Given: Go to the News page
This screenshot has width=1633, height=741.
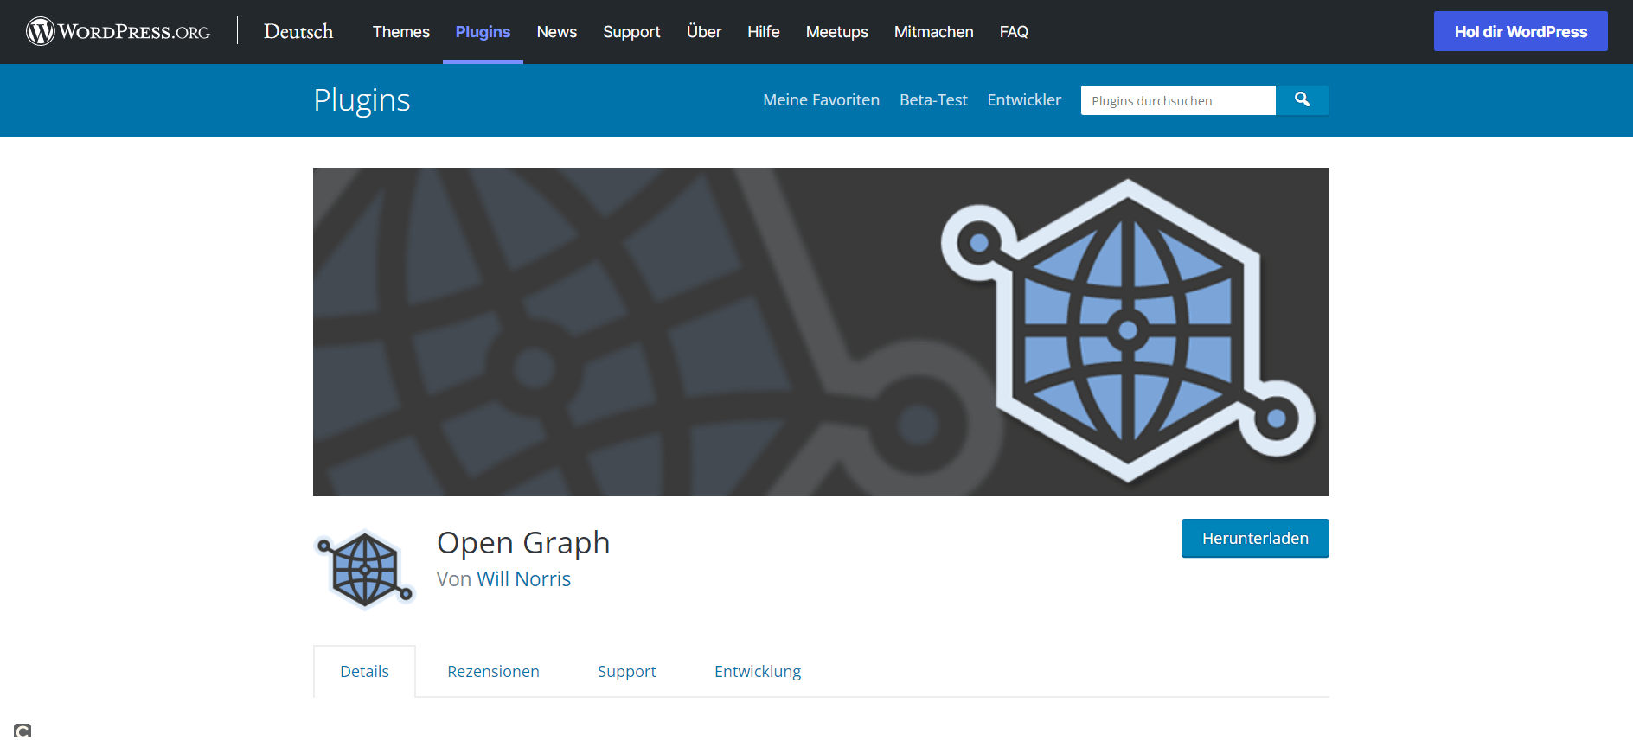Looking at the screenshot, I should click(556, 32).
